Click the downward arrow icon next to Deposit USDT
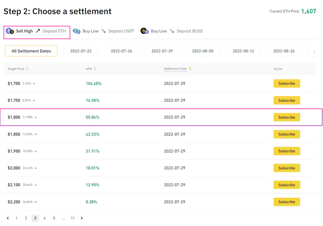Screen dimensions: 323x226 pyautogui.click(x=104, y=31)
